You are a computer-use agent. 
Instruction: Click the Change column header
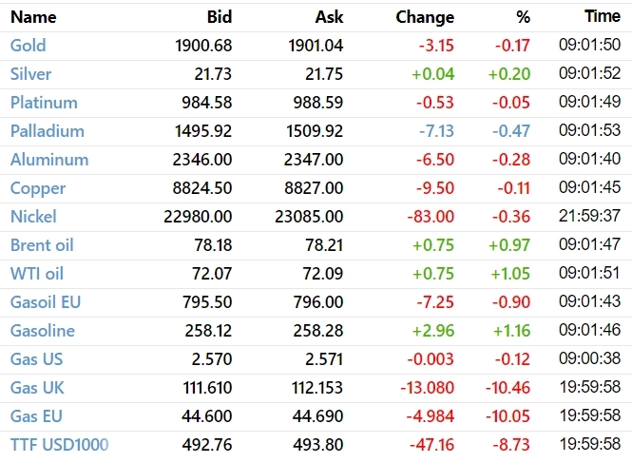(426, 17)
